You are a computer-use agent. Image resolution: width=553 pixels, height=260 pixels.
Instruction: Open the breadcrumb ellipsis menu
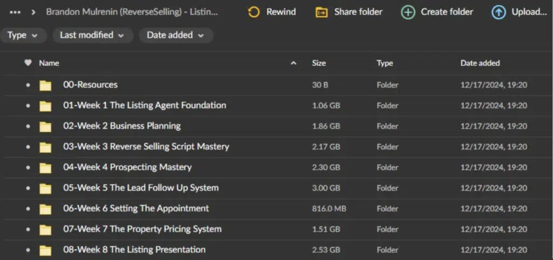(x=15, y=12)
